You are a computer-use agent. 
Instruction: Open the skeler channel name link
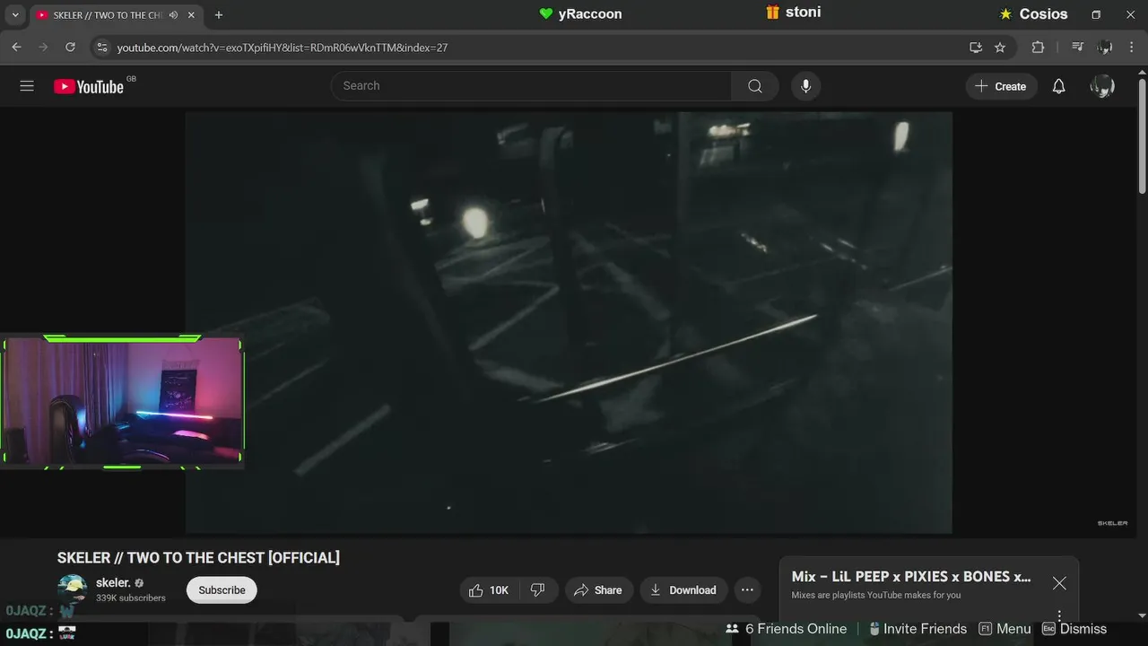(x=113, y=583)
